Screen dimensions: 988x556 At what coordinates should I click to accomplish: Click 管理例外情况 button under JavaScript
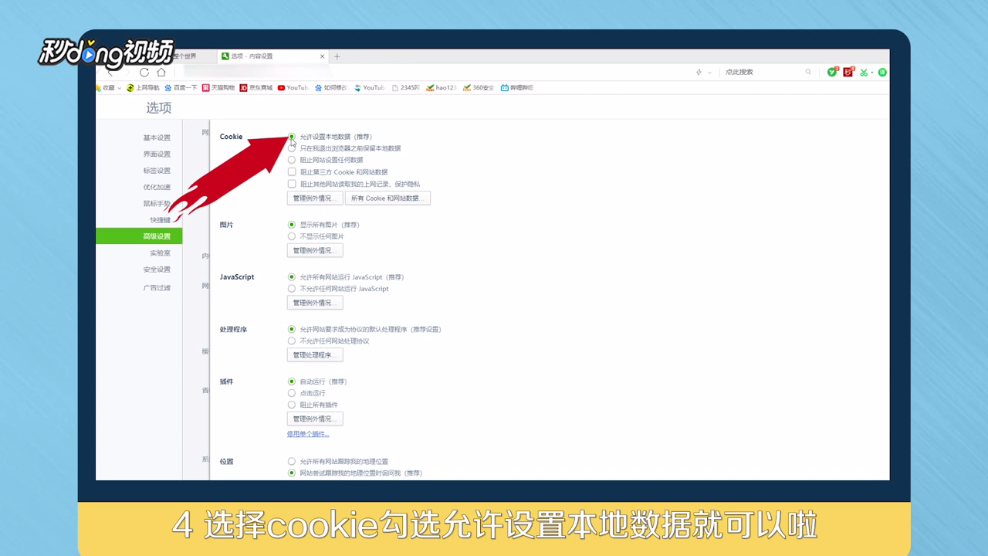click(x=315, y=303)
